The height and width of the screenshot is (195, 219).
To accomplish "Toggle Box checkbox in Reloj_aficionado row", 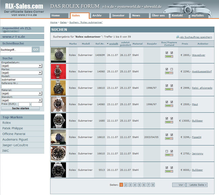I will tap(167, 86).
